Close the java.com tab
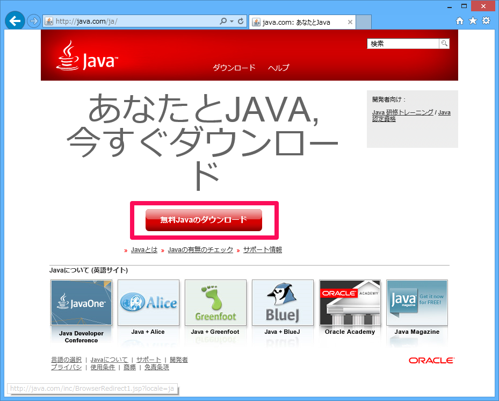The image size is (499, 401). pyautogui.click(x=350, y=22)
